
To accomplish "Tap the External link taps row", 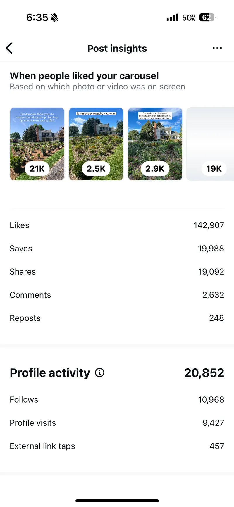I will point(117,446).
